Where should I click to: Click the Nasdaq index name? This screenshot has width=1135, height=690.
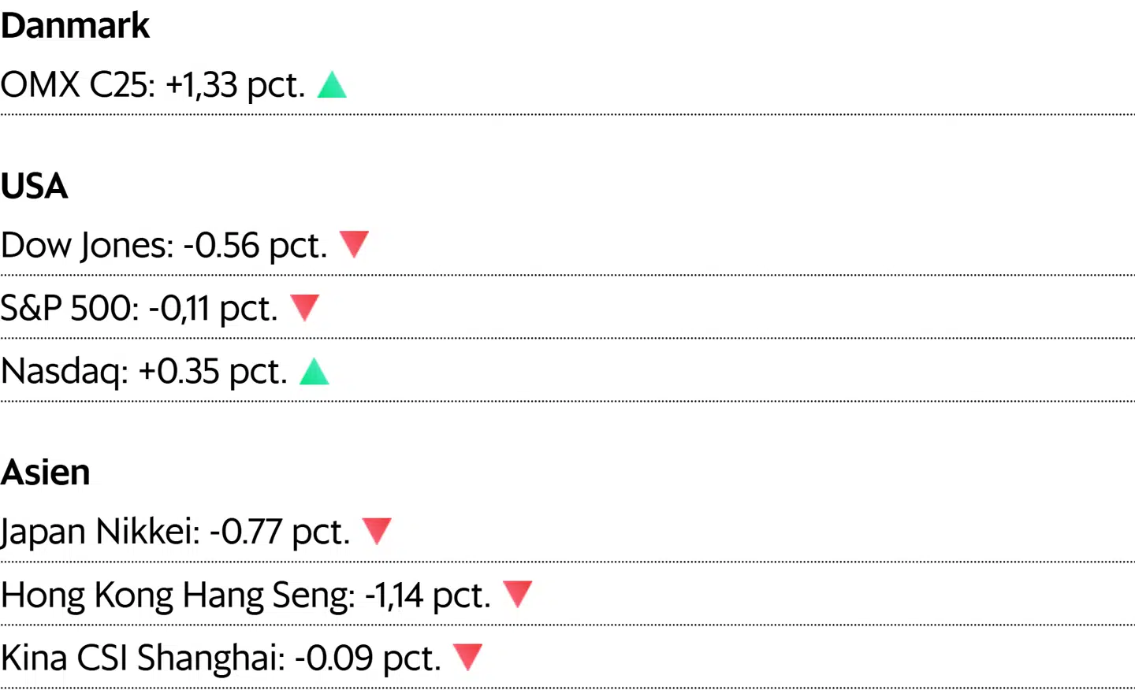coord(62,372)
